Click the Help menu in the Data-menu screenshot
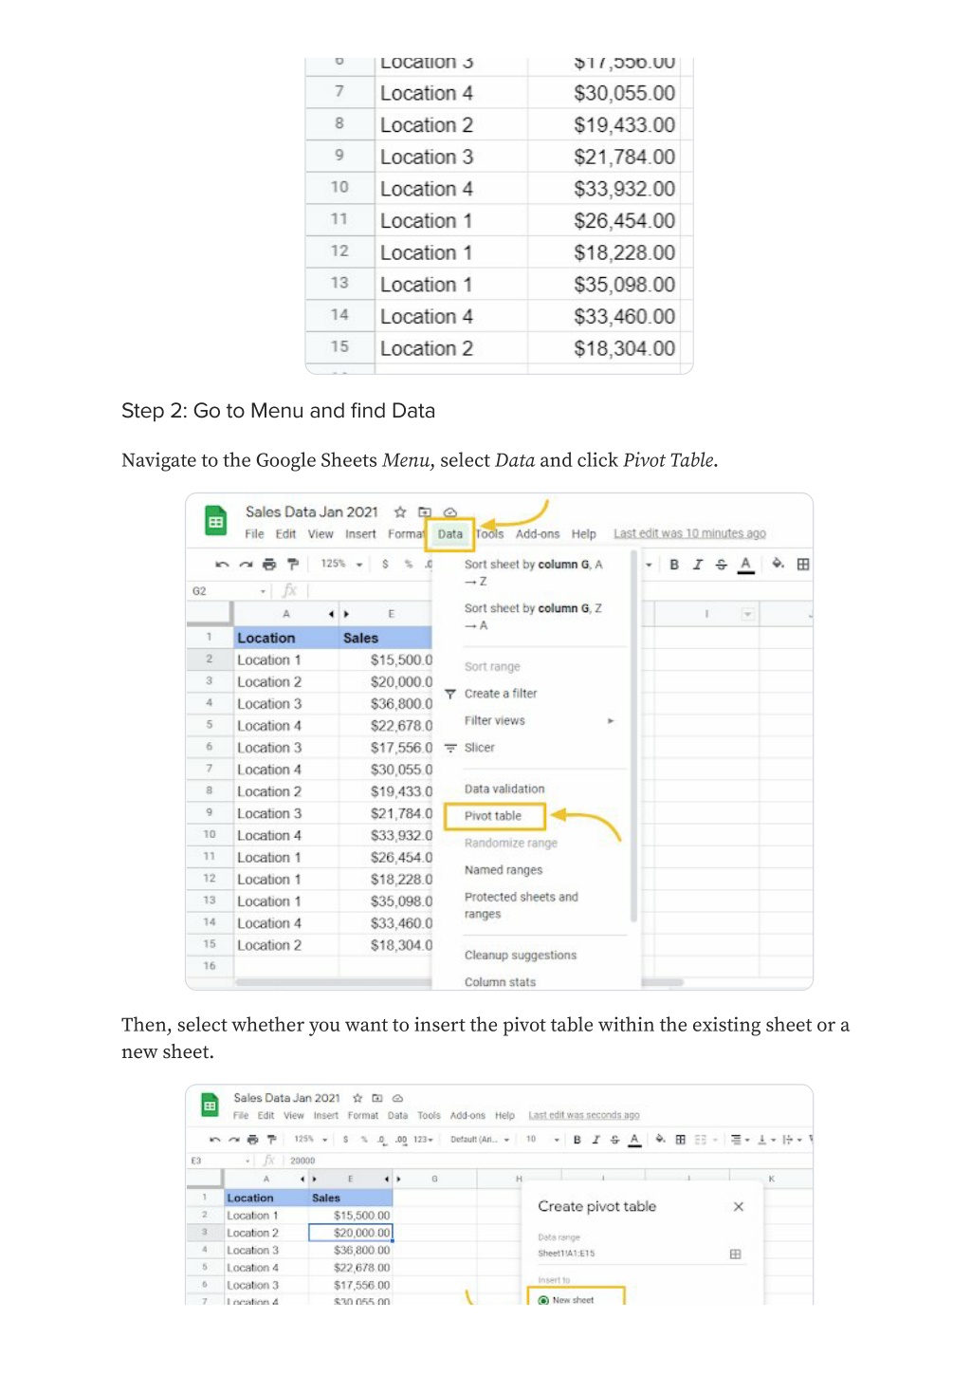The width and height of the screenshot is (971, 1375). coord(584,534)
